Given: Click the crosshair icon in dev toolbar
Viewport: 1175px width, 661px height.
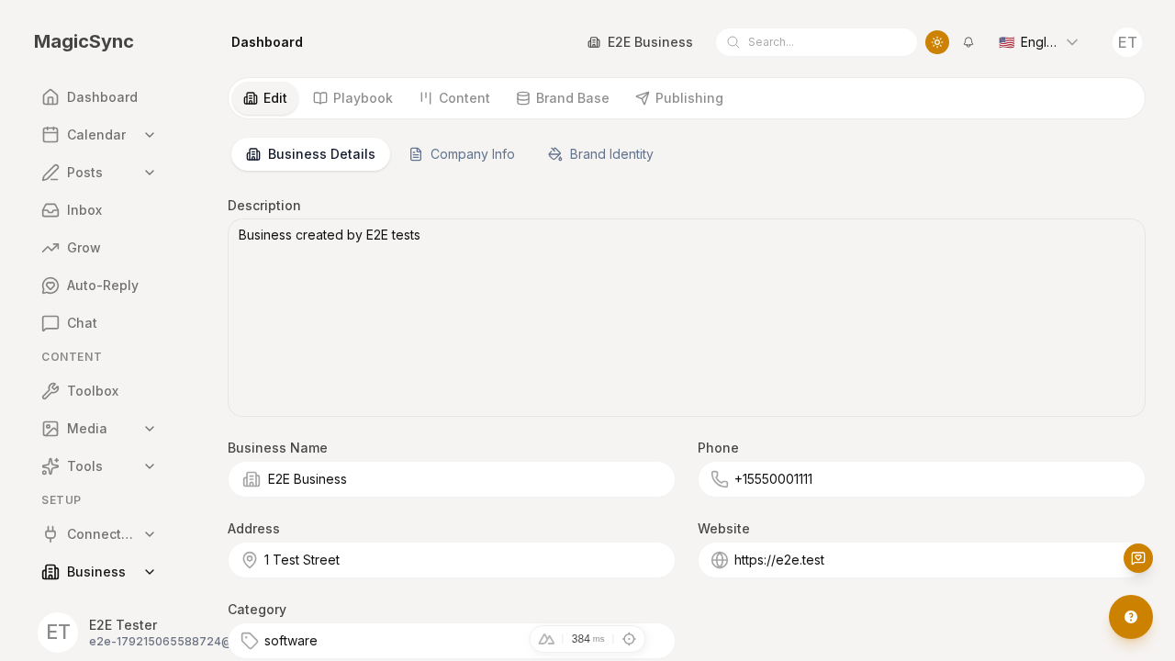Looking at the screenshot, I should coord(629,639).
